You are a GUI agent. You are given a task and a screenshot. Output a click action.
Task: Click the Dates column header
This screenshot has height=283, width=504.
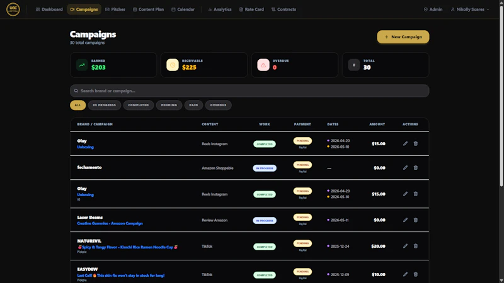[x=333, y=124]
